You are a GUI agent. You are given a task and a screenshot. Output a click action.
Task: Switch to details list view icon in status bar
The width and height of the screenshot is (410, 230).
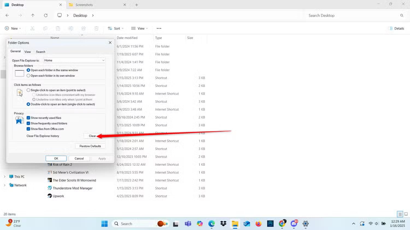tap(400, 214)
